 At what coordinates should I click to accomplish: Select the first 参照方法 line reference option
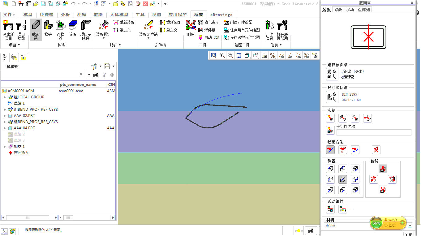330,150
